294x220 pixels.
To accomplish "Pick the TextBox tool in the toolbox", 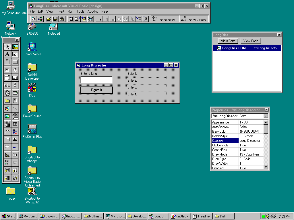I will 15,54.
